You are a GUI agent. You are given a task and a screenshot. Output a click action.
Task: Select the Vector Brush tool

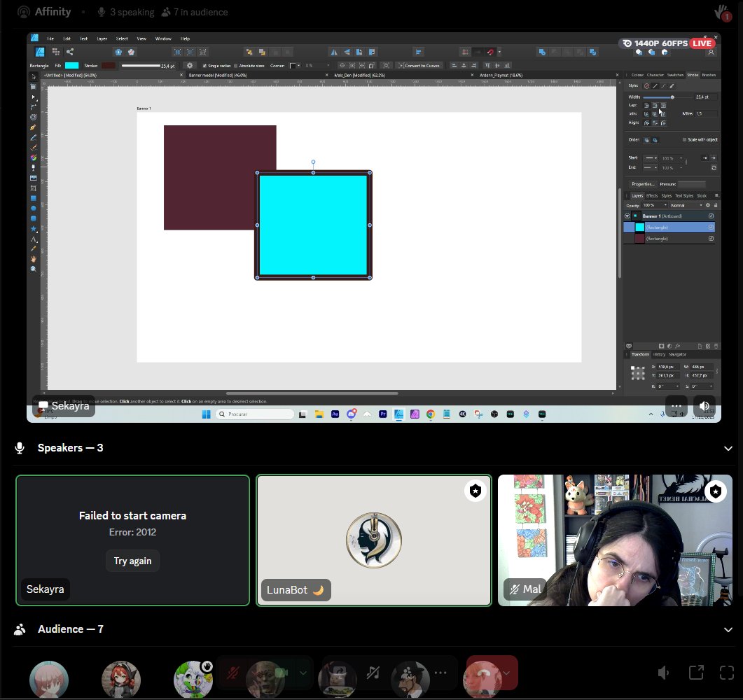33,148
